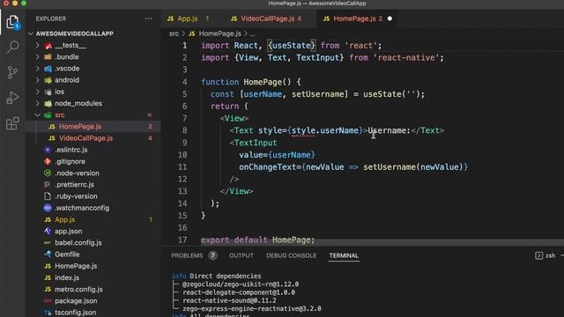Screen dimensions: 564x317
Task: Collapse the src folder
Action: point(37,115)
